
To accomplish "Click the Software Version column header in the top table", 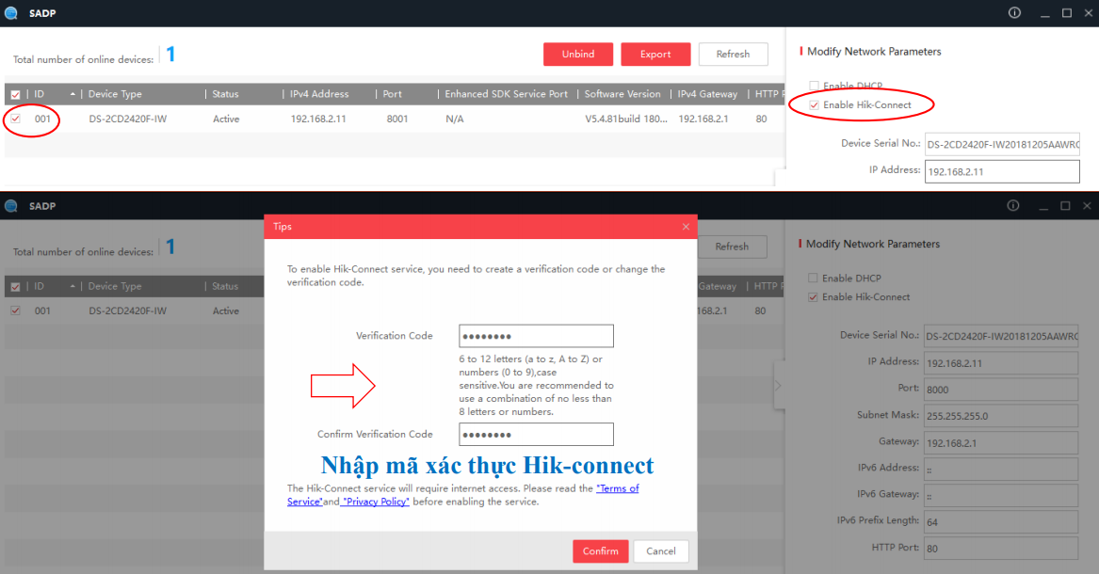I will pyautogui.click(x=622, y=94).
